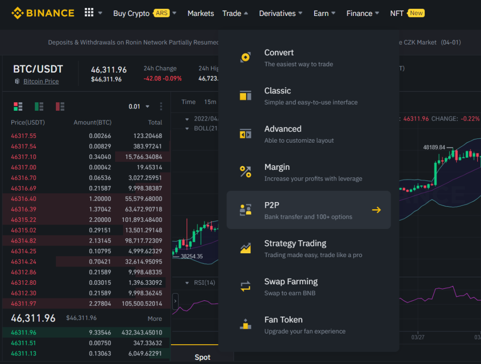Select the 46311.97 ask price
This screenshot has width=481, height=364.
[23, 303]
